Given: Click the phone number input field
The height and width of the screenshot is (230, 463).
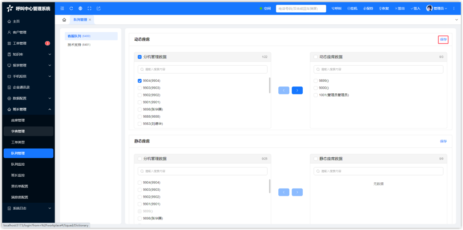Looking at the screenshot, I should pyautogui.click(x=301, y=8).
